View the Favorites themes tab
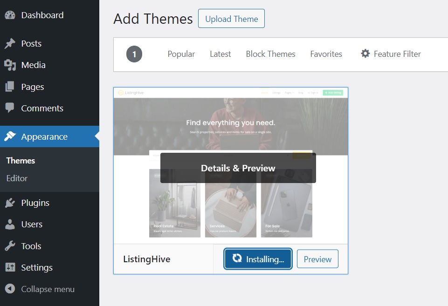 click(x=326, y=54)
